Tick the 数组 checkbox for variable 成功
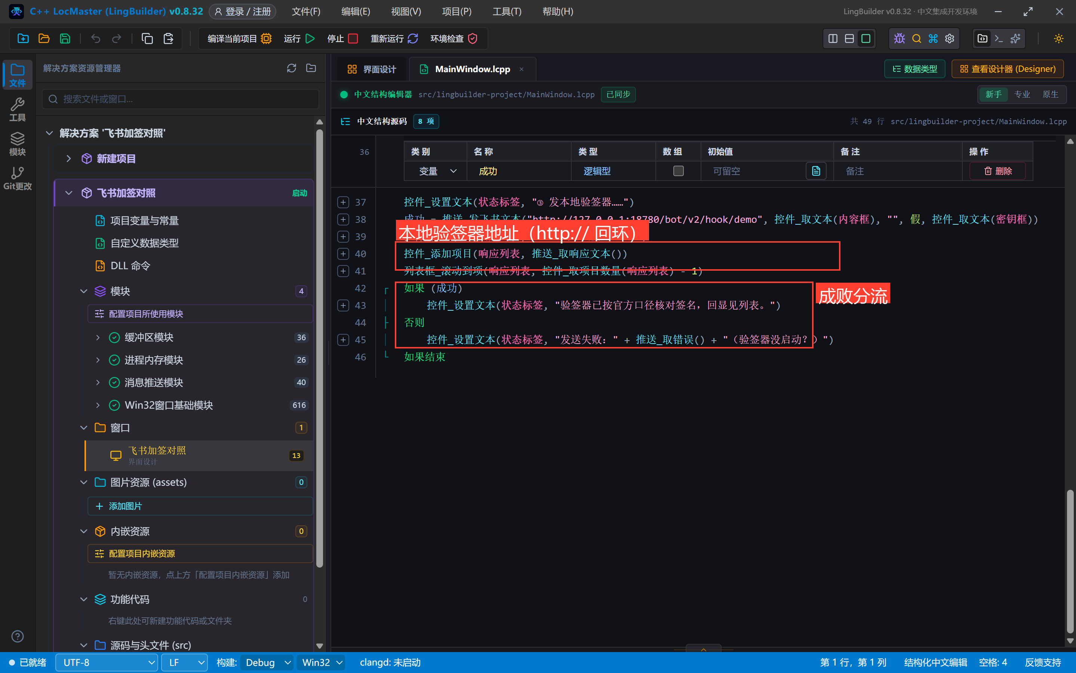Screen dimensions: 1076x673 click(678, 171)
